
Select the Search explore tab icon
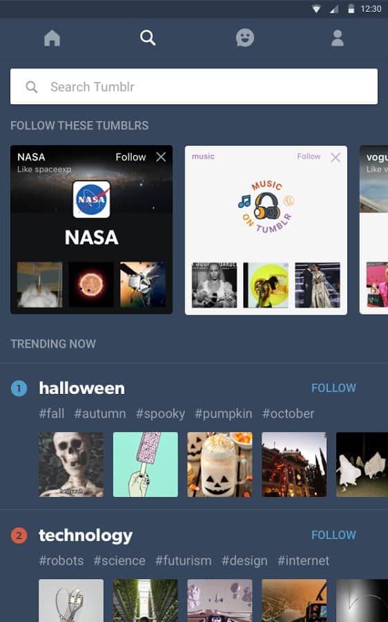[148, 38]
